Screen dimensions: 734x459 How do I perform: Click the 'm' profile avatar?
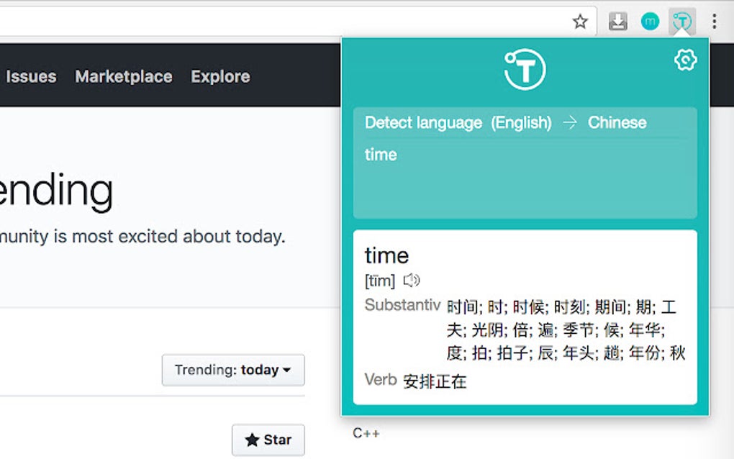(650, 21)
